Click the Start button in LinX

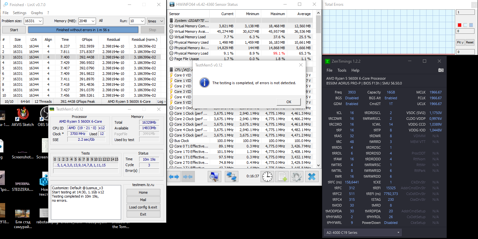(14, 30)
